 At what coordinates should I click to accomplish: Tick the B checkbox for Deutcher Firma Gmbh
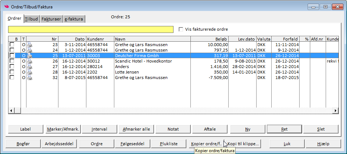[12, 56]
